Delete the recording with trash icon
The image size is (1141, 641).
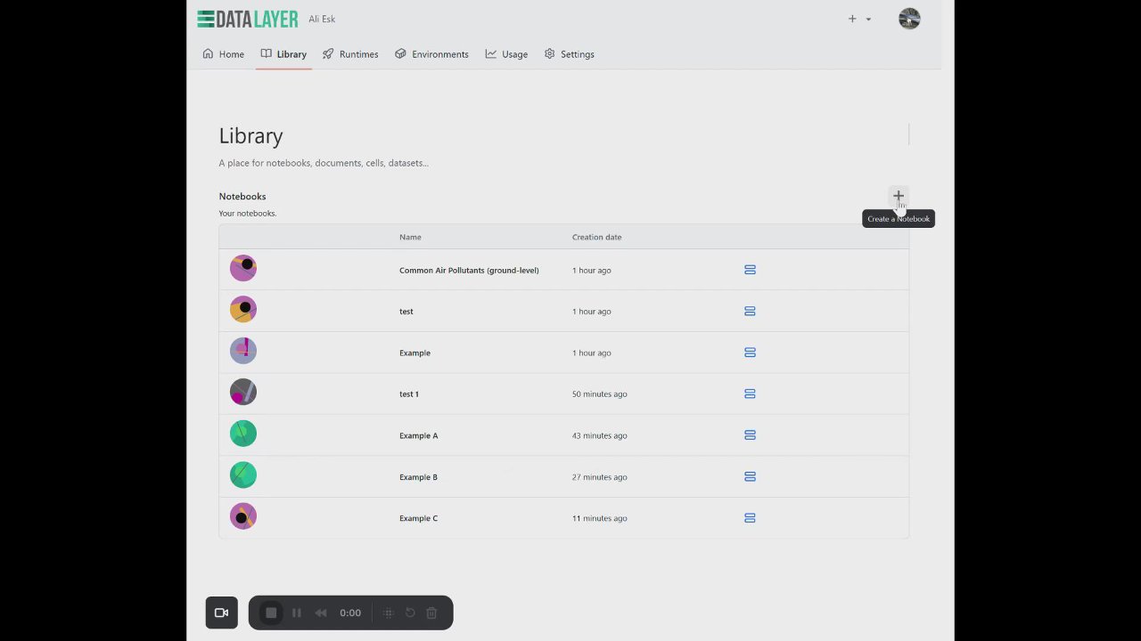click(431, 613)
